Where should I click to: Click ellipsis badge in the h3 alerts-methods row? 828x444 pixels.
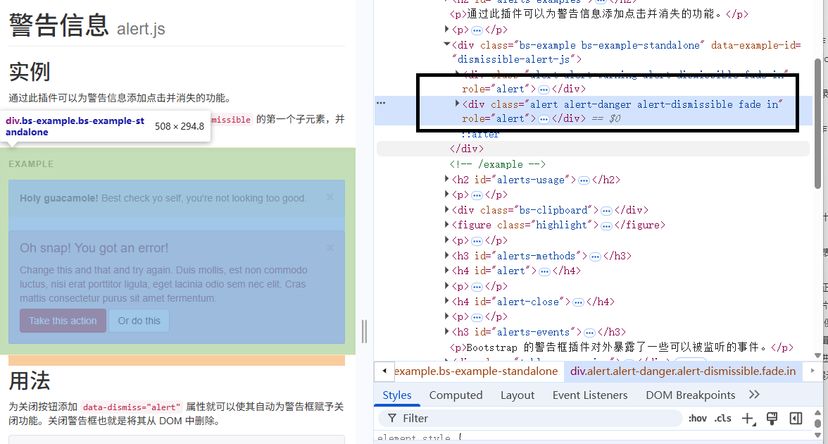(595, 257)
